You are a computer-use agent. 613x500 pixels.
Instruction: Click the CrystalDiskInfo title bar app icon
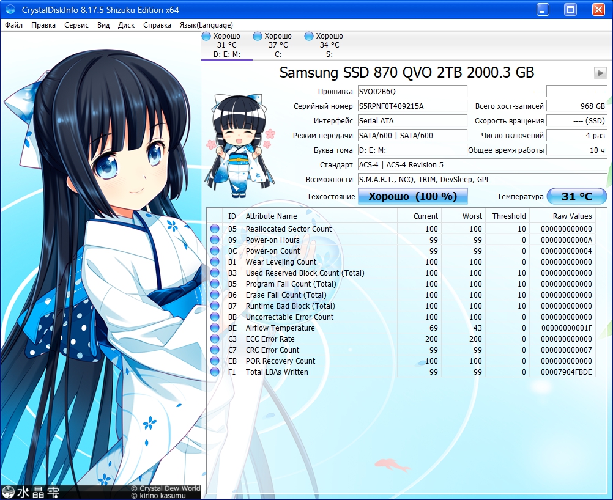(10, 9)
